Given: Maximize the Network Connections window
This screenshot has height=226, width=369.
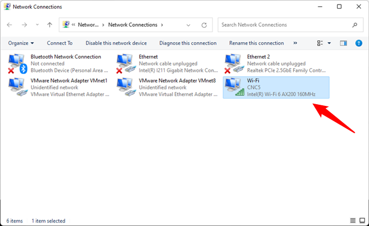Looking at the screenshot, I should (x=339, y=7).
